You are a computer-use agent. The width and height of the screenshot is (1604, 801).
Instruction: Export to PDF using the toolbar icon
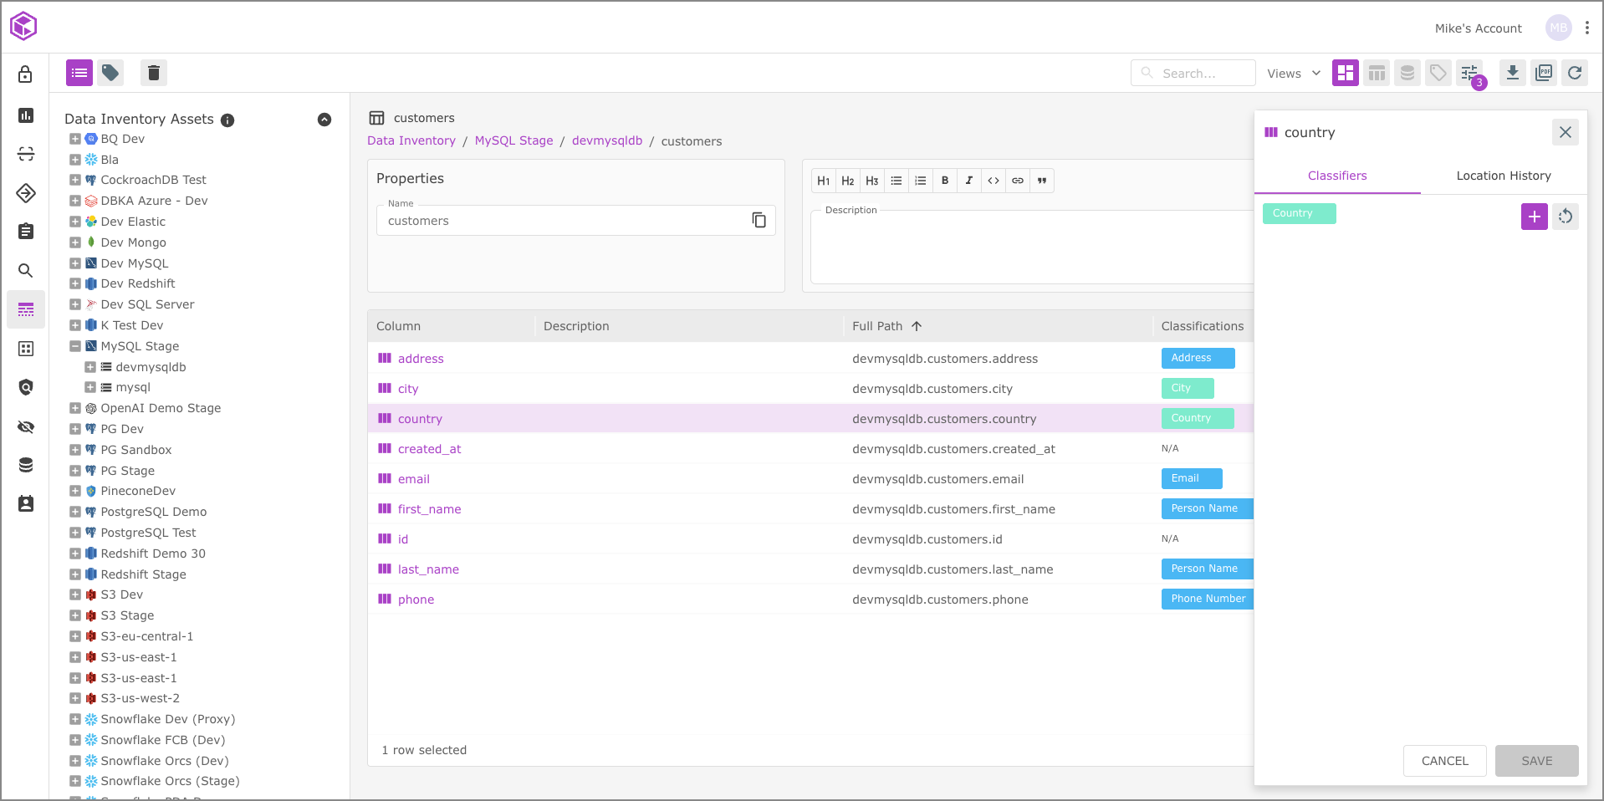click(x=1544, y=74)
